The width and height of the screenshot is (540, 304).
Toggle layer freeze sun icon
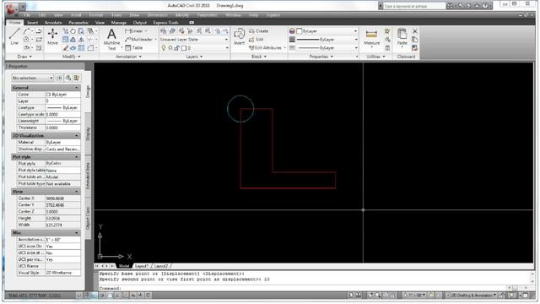pyautogui.click(x=170, y=48)
